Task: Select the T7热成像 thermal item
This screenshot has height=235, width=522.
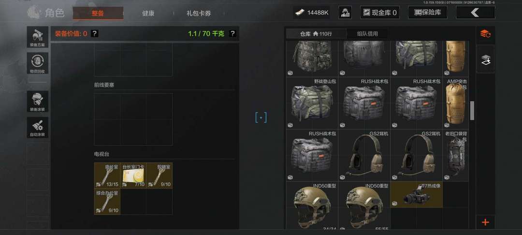Action: 417,195
